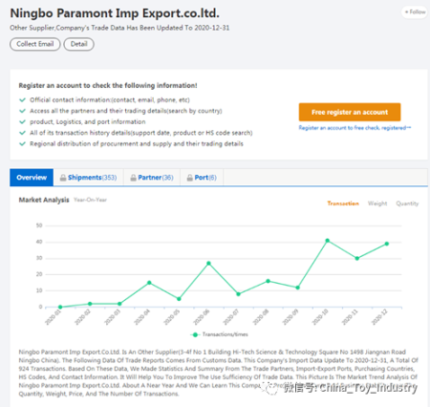This screenshot has height=407, width=430.
Task: Click the 2020-03 data point
Action: 119,304
